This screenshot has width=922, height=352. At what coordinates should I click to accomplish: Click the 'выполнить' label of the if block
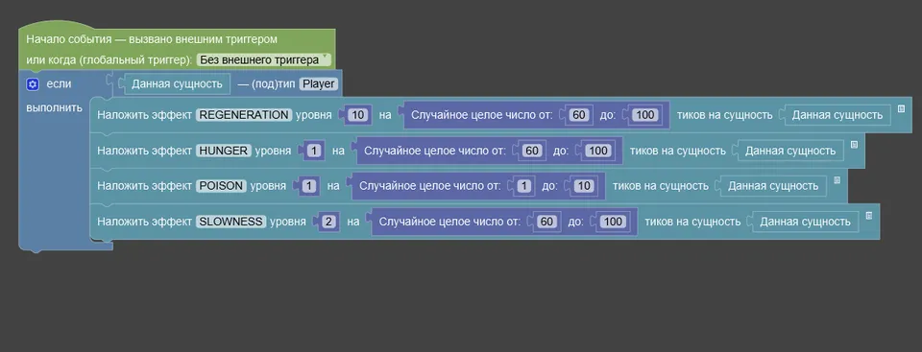click(54, 108)
